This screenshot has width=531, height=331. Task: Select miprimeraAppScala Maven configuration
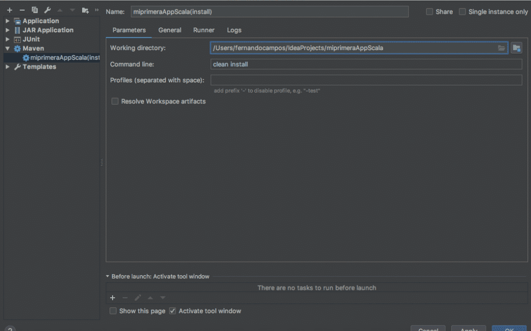[x=61, y=58]
